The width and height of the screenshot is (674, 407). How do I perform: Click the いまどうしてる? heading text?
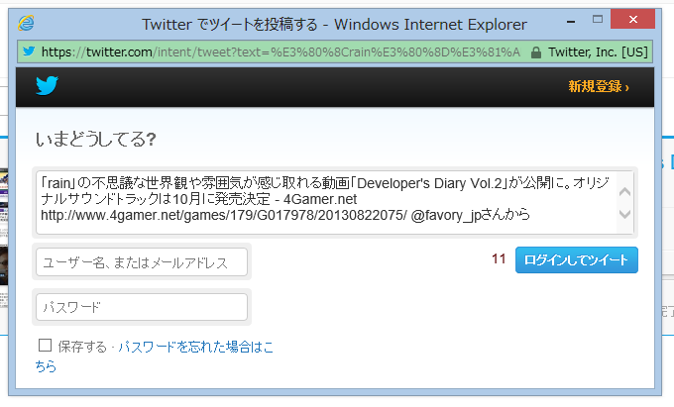pyautogui.click(x=95, y=140)
